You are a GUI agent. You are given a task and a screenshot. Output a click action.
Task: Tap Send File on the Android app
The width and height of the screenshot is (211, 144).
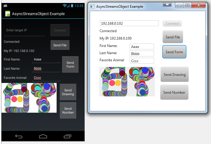pos(60,45)
